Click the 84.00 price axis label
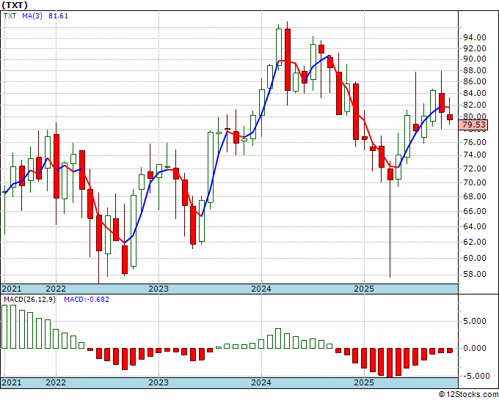 click(x=474, y=94)
